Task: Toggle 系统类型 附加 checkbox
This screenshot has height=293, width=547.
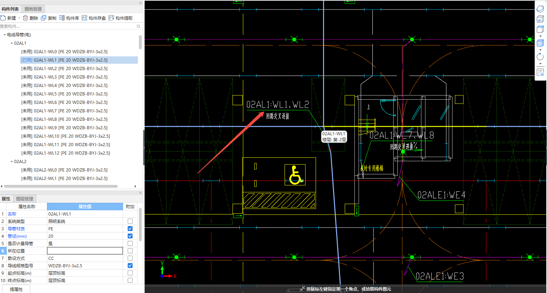Action: [130, 221]
